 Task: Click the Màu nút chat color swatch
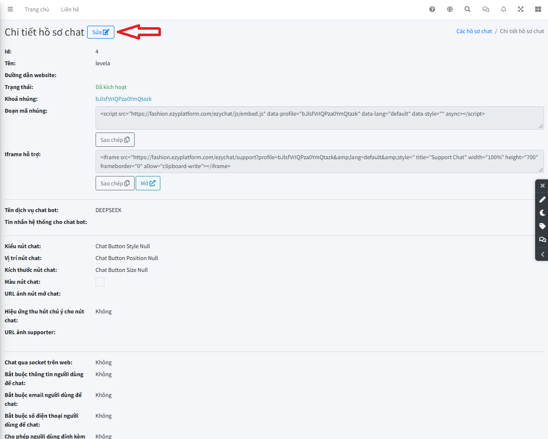coord(100,282)
